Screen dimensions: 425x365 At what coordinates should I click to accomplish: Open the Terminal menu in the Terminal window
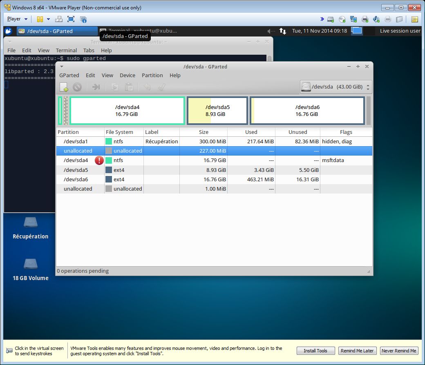(x=66, y=50)
